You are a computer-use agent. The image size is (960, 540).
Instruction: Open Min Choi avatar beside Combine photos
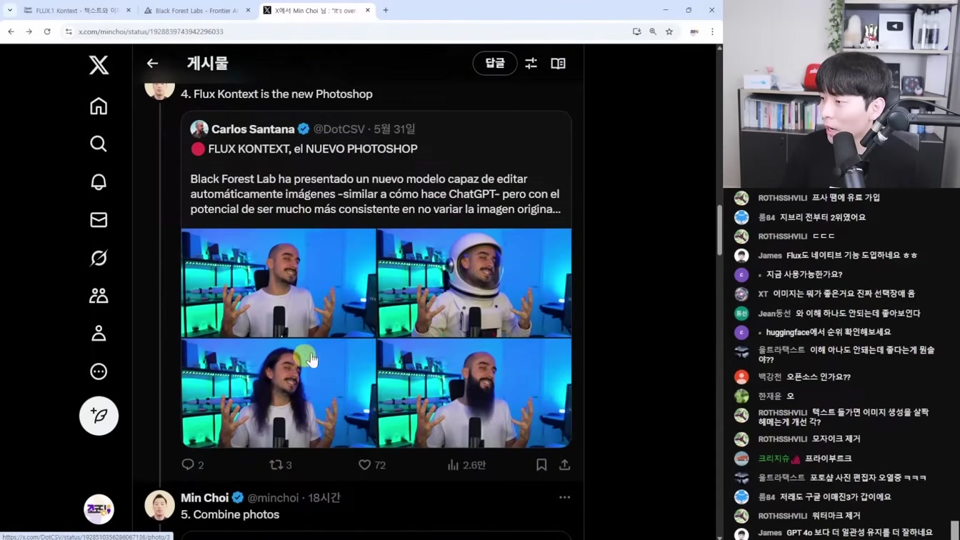point(159,505)
